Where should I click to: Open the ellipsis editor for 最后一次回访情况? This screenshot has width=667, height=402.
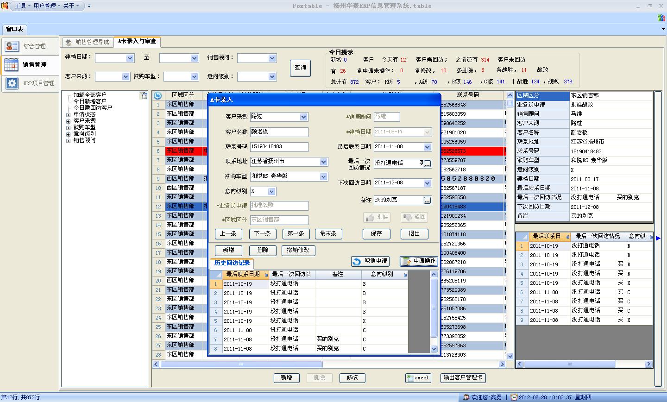(427, 164)
